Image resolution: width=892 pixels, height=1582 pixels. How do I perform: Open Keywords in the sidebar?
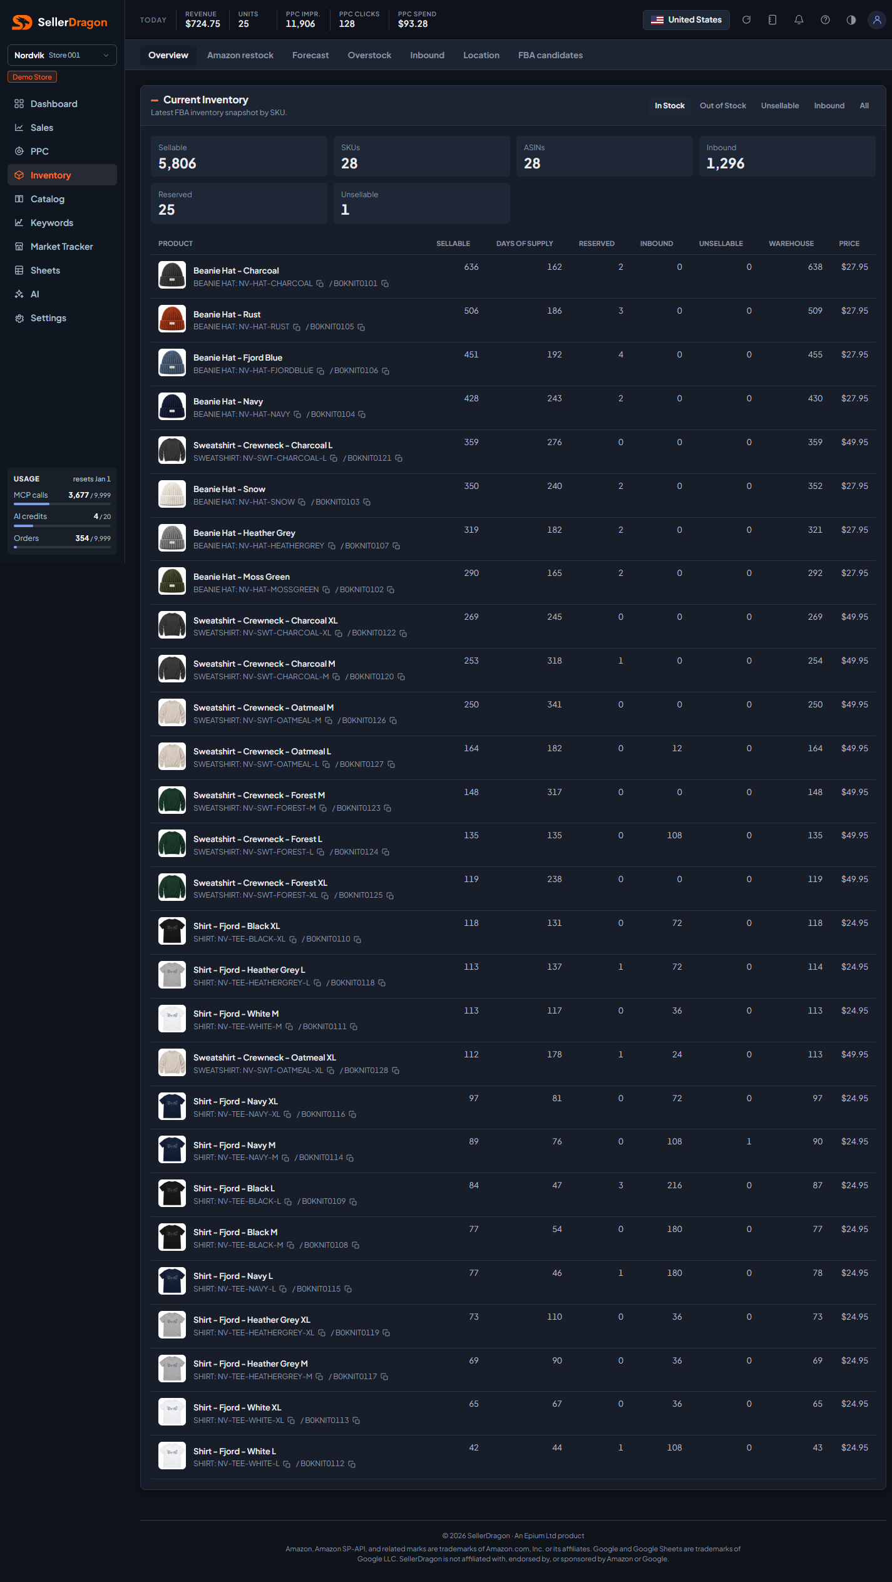pyautogui.click(x=62, y=223)
